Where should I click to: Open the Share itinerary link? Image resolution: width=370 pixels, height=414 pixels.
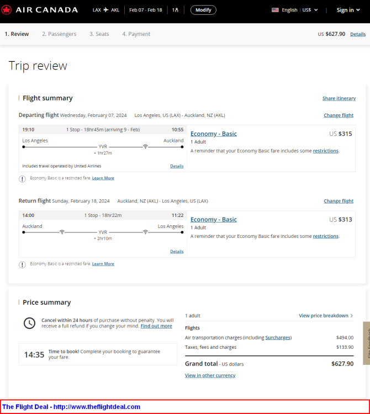click(x=339, y=98)
